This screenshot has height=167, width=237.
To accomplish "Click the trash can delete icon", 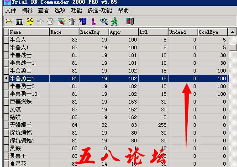I will [72, 21].
